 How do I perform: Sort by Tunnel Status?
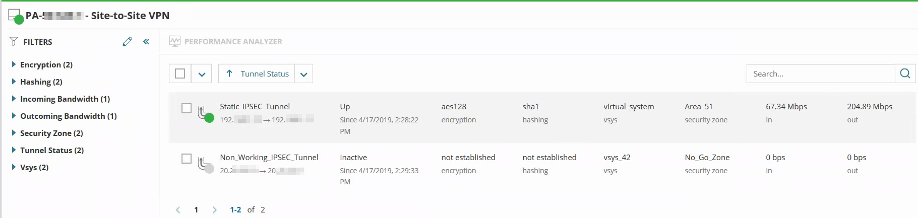[x=257, y=74]
